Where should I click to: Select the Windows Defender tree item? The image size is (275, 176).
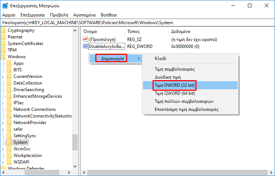(x=26, y=168)
